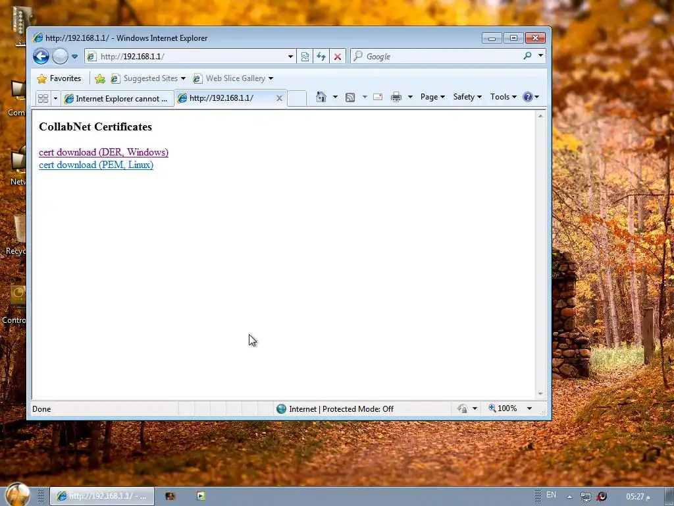Click the CollabNet Certificates heading
This screenshot has height=506, width=674.
click(95, 127)
